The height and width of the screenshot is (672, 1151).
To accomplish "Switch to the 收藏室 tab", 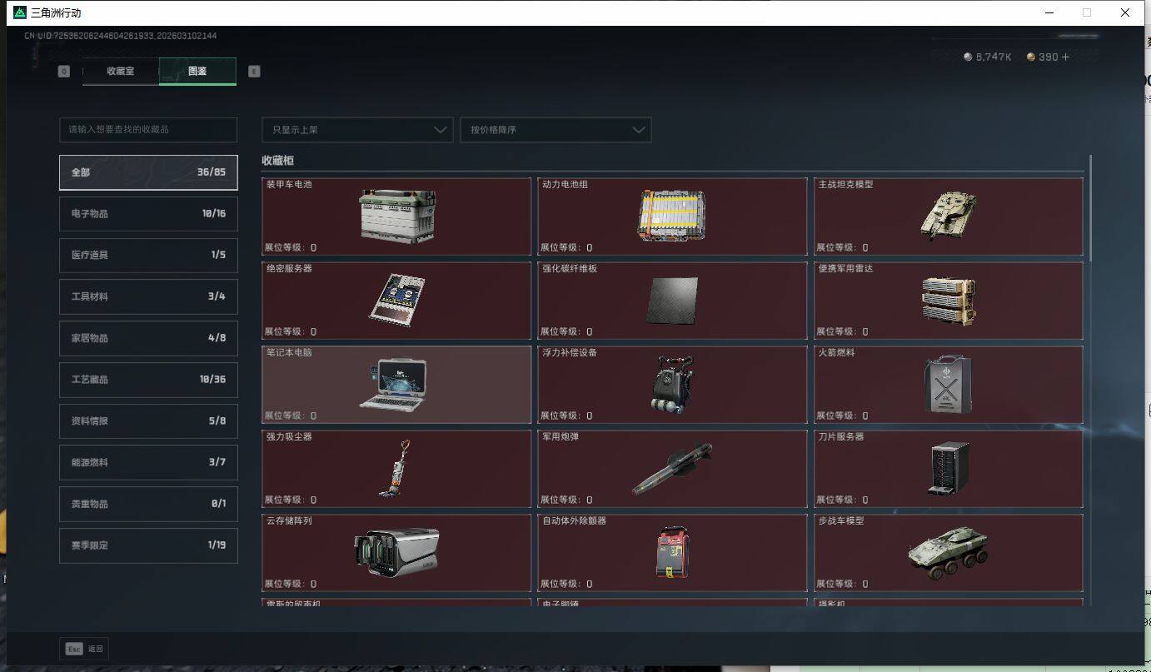I will pos(121,72).
